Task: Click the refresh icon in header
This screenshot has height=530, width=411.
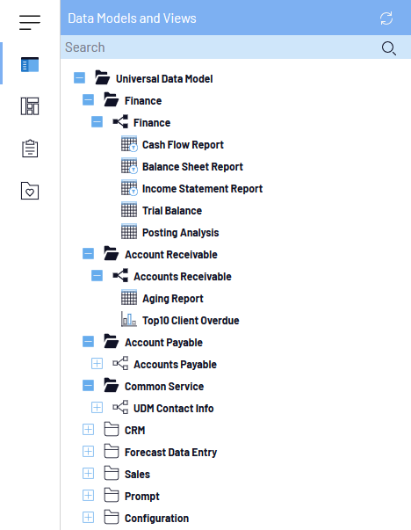Action: (386, 18)
